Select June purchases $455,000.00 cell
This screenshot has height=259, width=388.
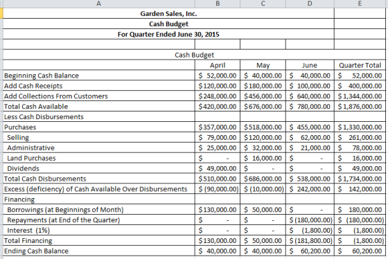(x=310, y=127)
